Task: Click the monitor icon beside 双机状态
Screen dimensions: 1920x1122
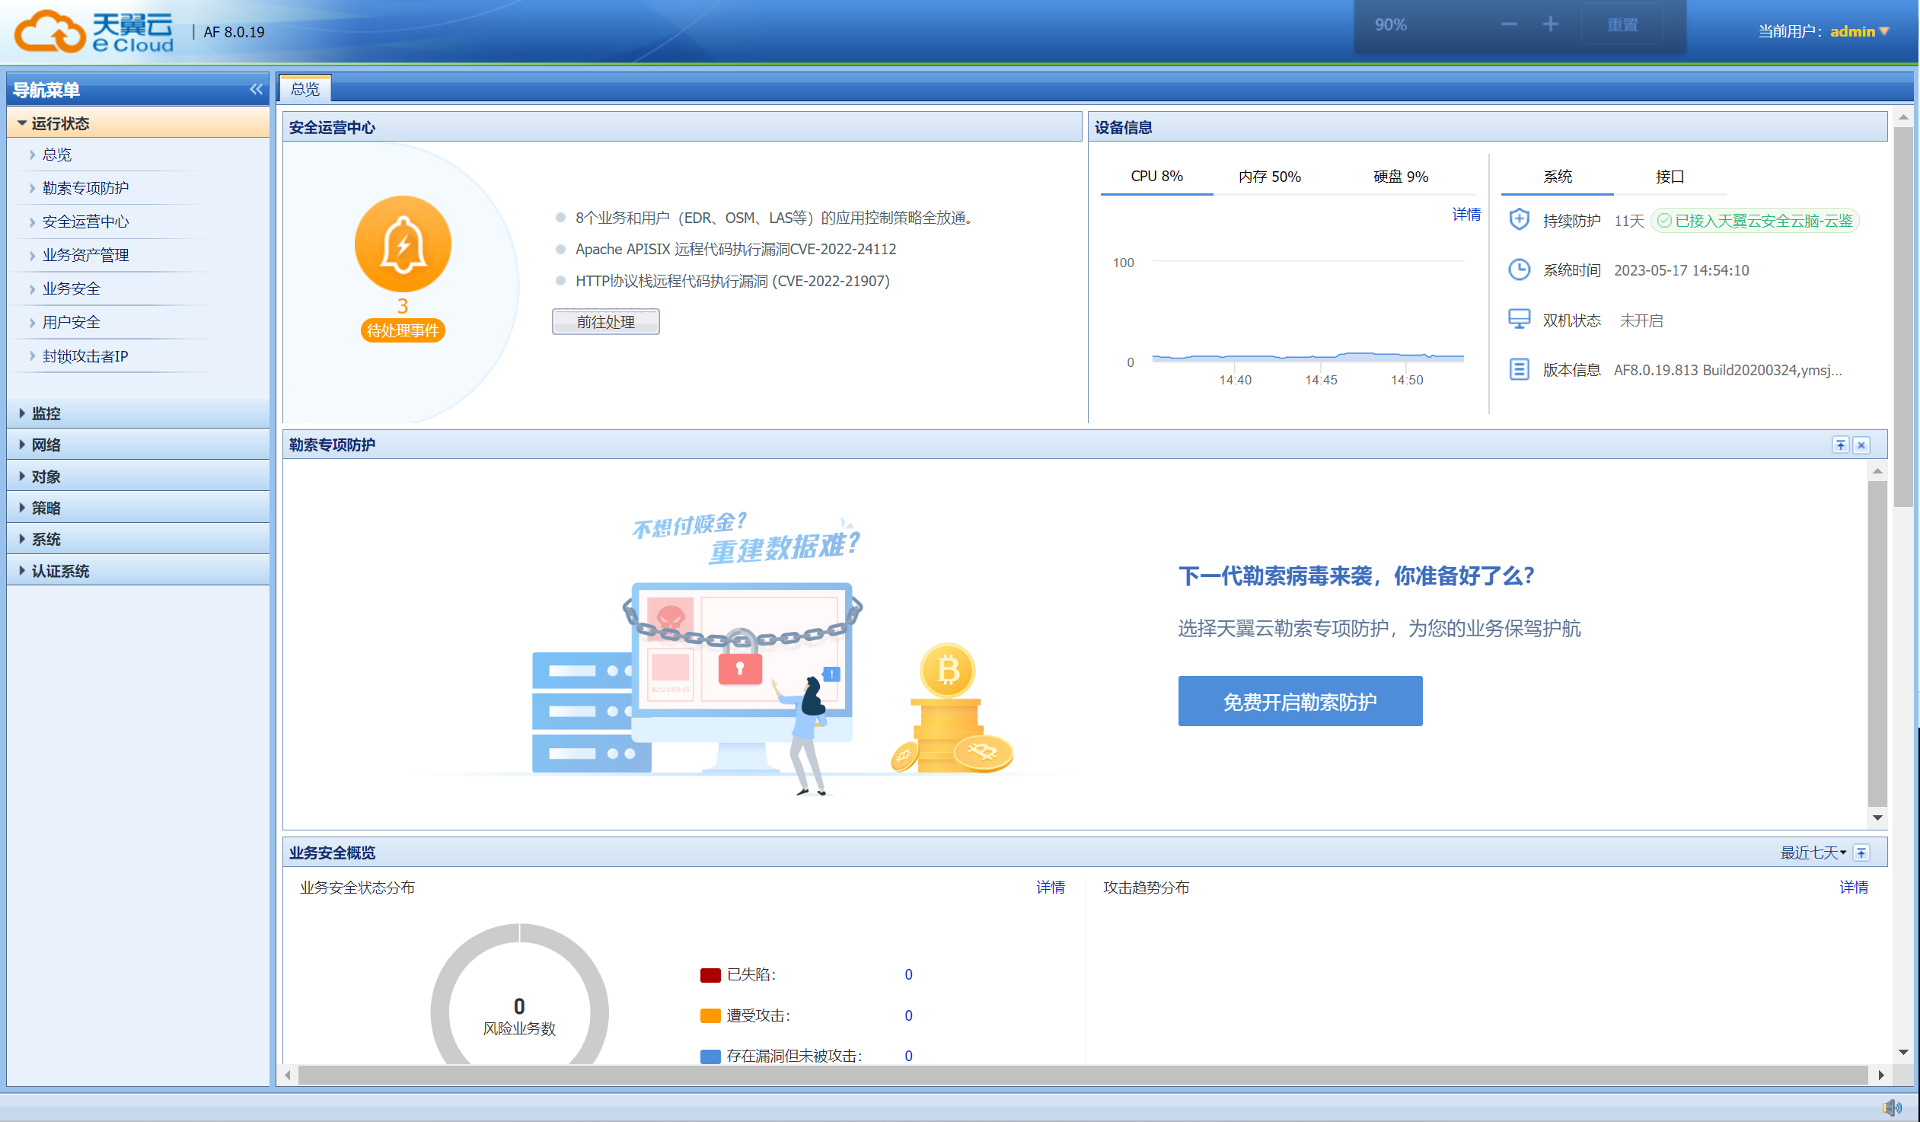Action: click(1519, 319)
